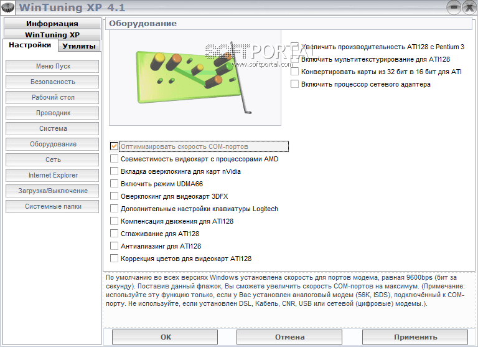Screen dimensions: 478x347
Task: Check Антиалиазинг для ATI128 option
Action: pyautogui.click(x=114, y=246)
